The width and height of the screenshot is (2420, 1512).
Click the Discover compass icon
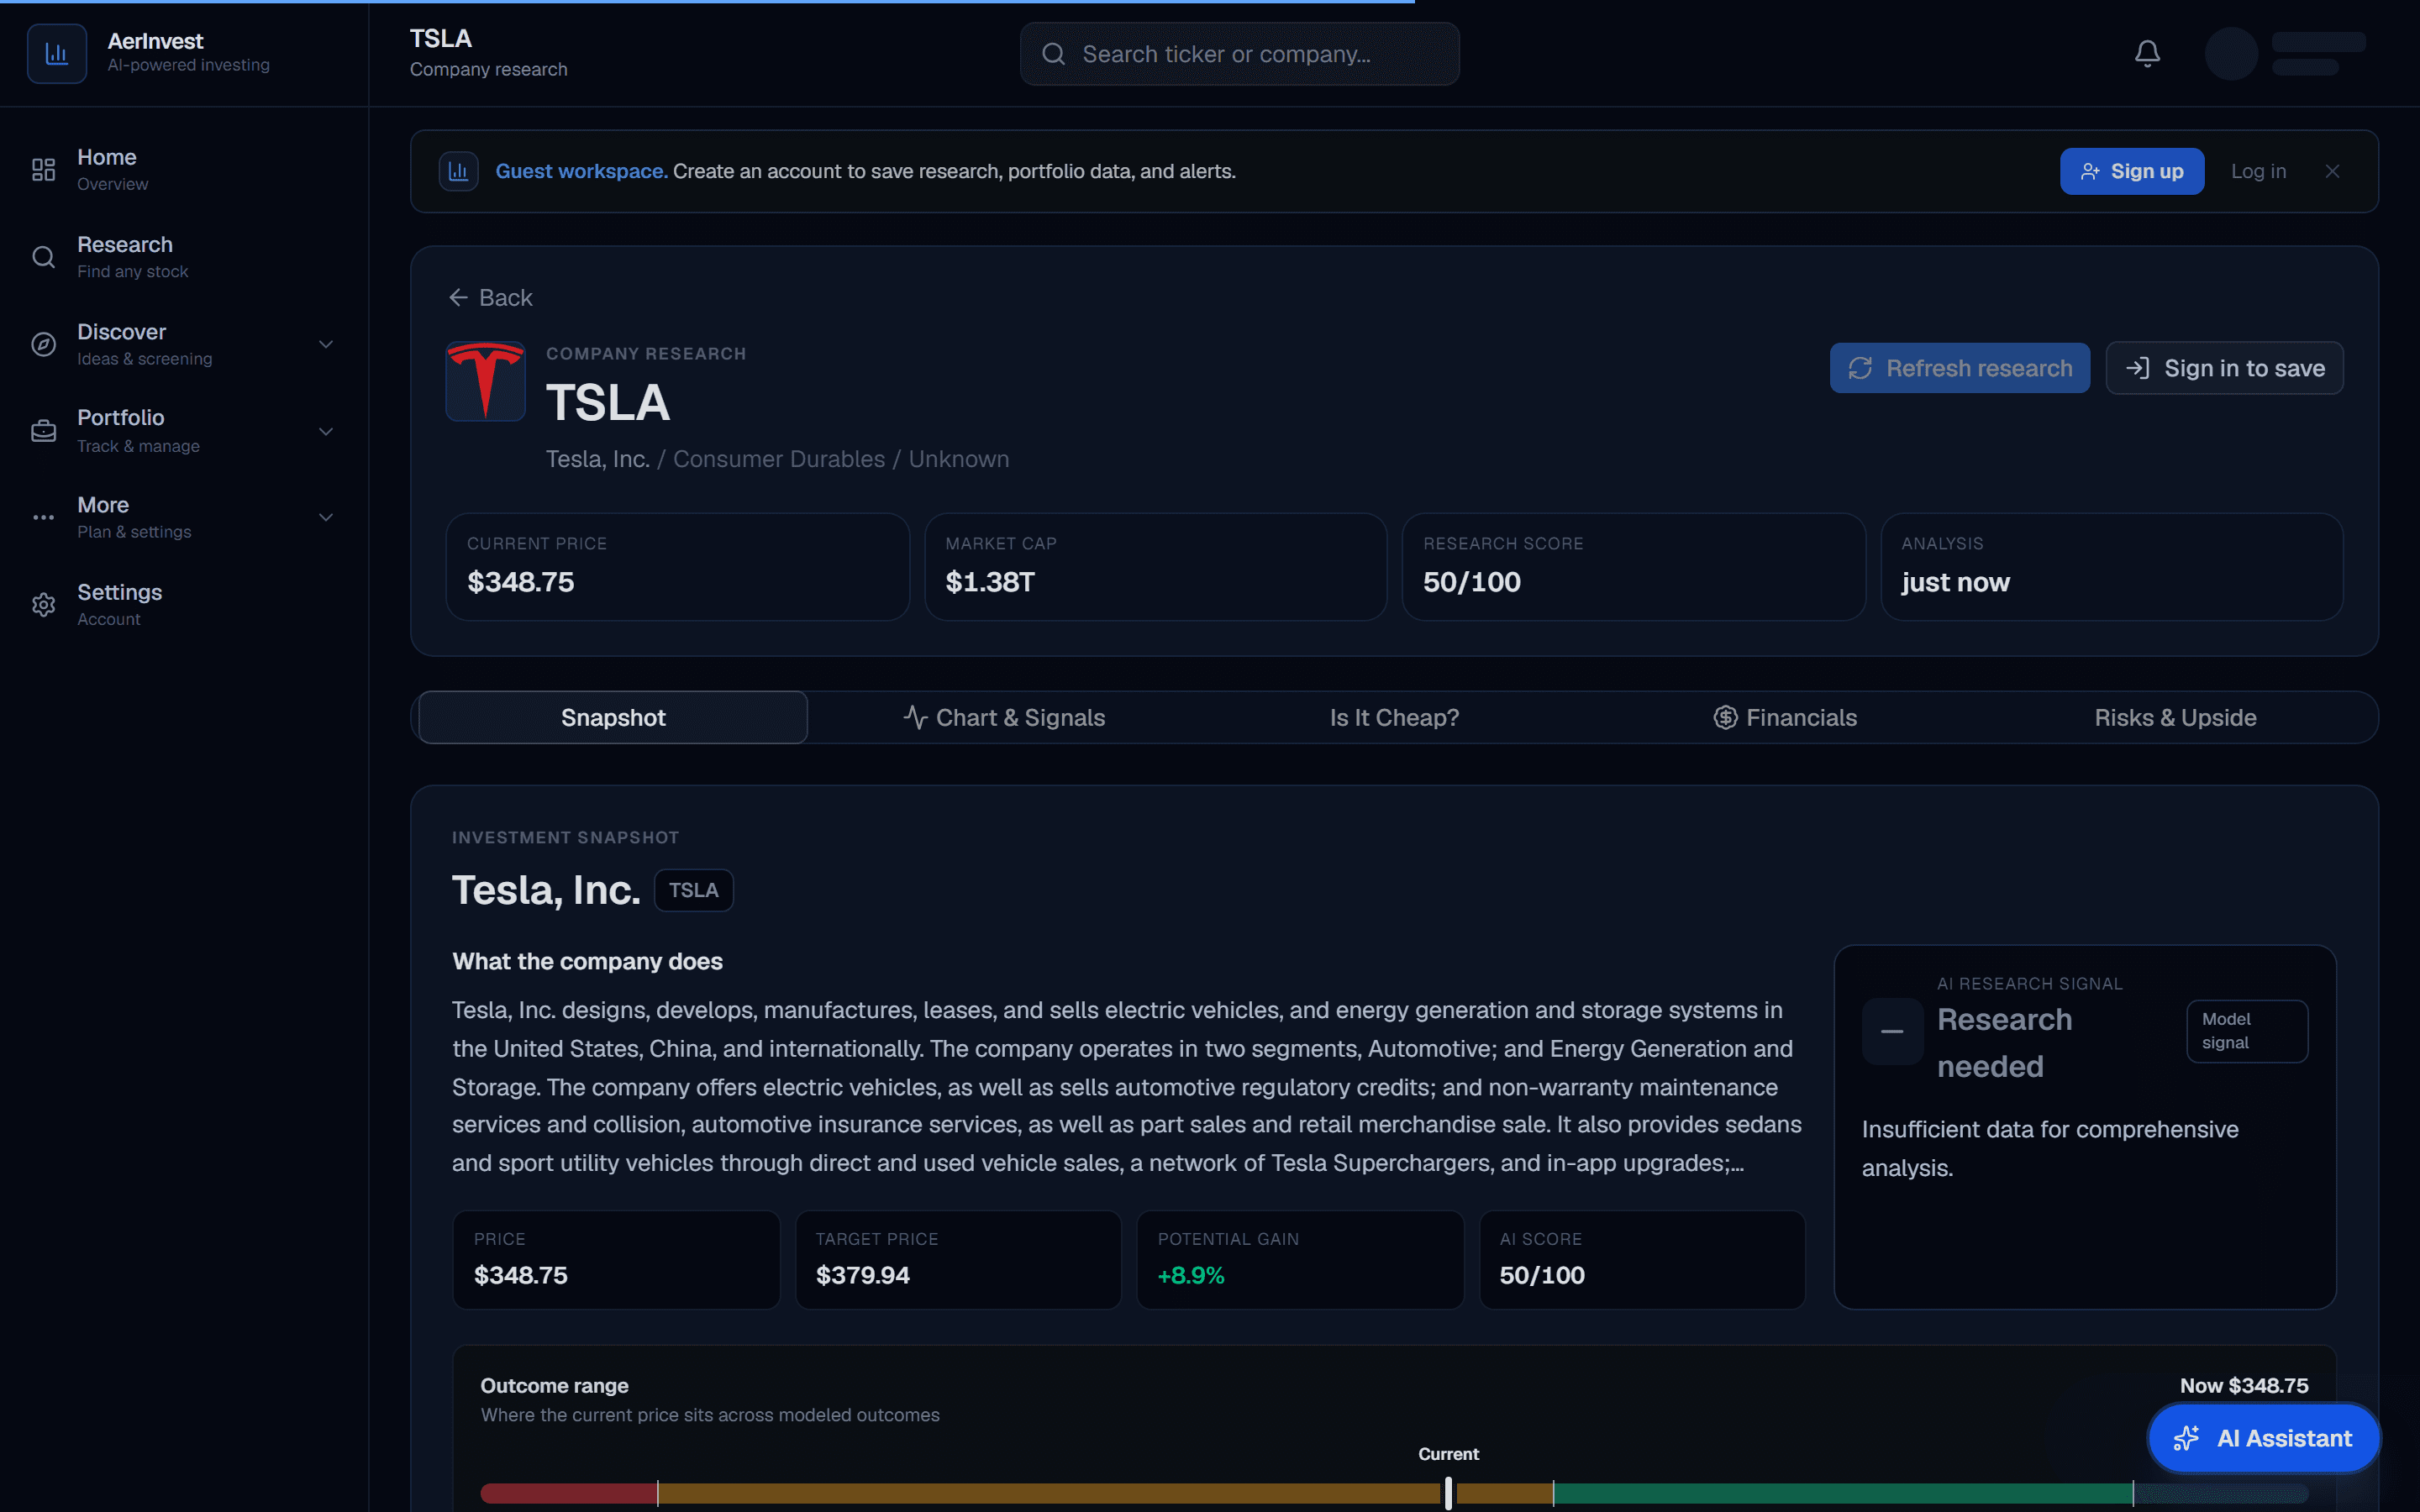tap(43, 344)
